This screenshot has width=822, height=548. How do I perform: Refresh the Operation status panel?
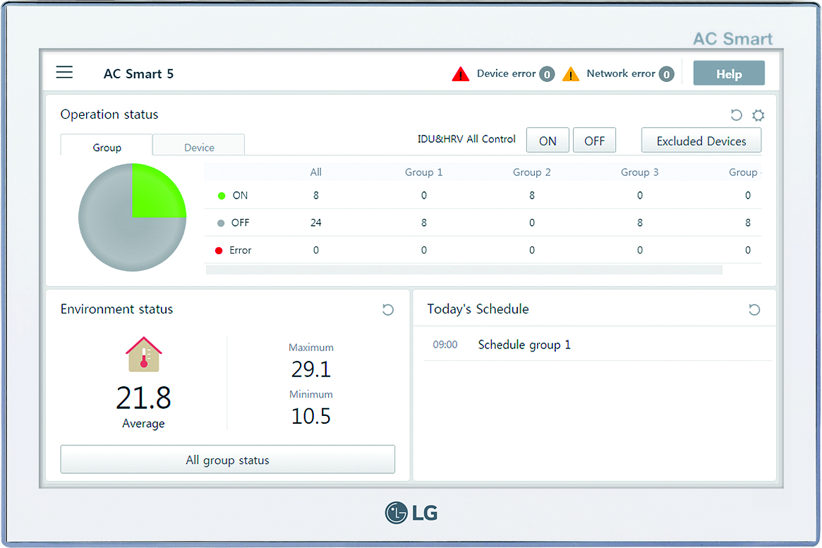737,115
